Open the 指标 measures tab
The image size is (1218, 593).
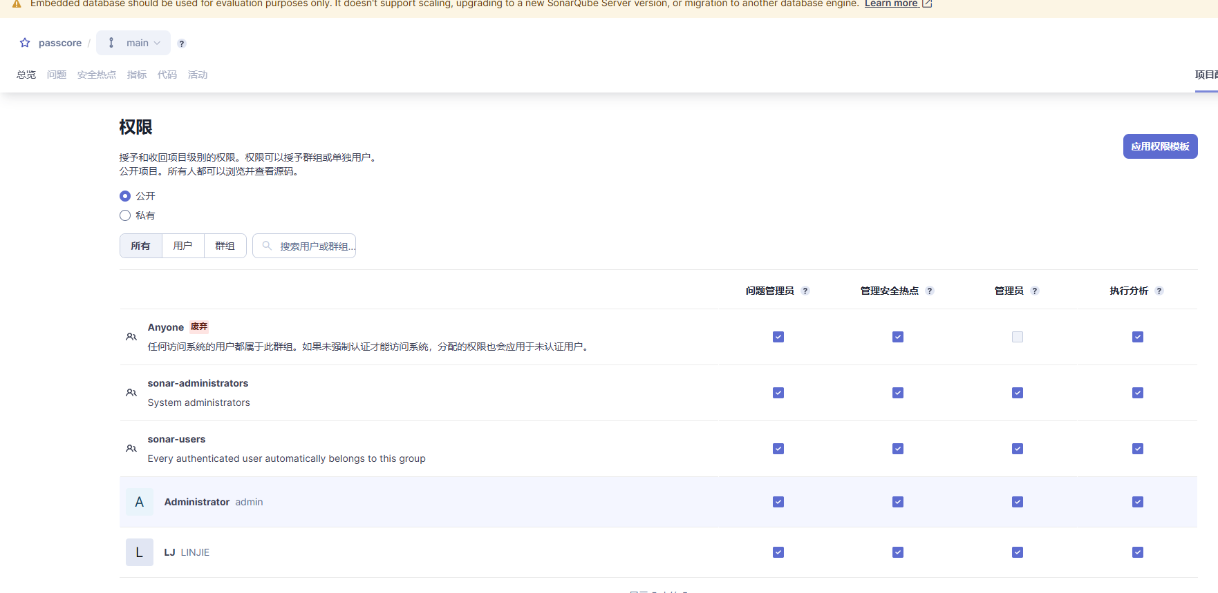[x=137, y=75]
